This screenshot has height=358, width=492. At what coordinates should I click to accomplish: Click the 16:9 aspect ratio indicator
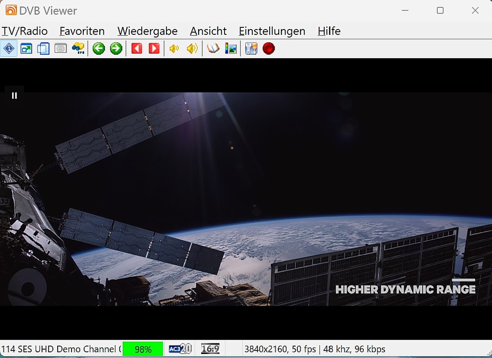coord(210,349)
